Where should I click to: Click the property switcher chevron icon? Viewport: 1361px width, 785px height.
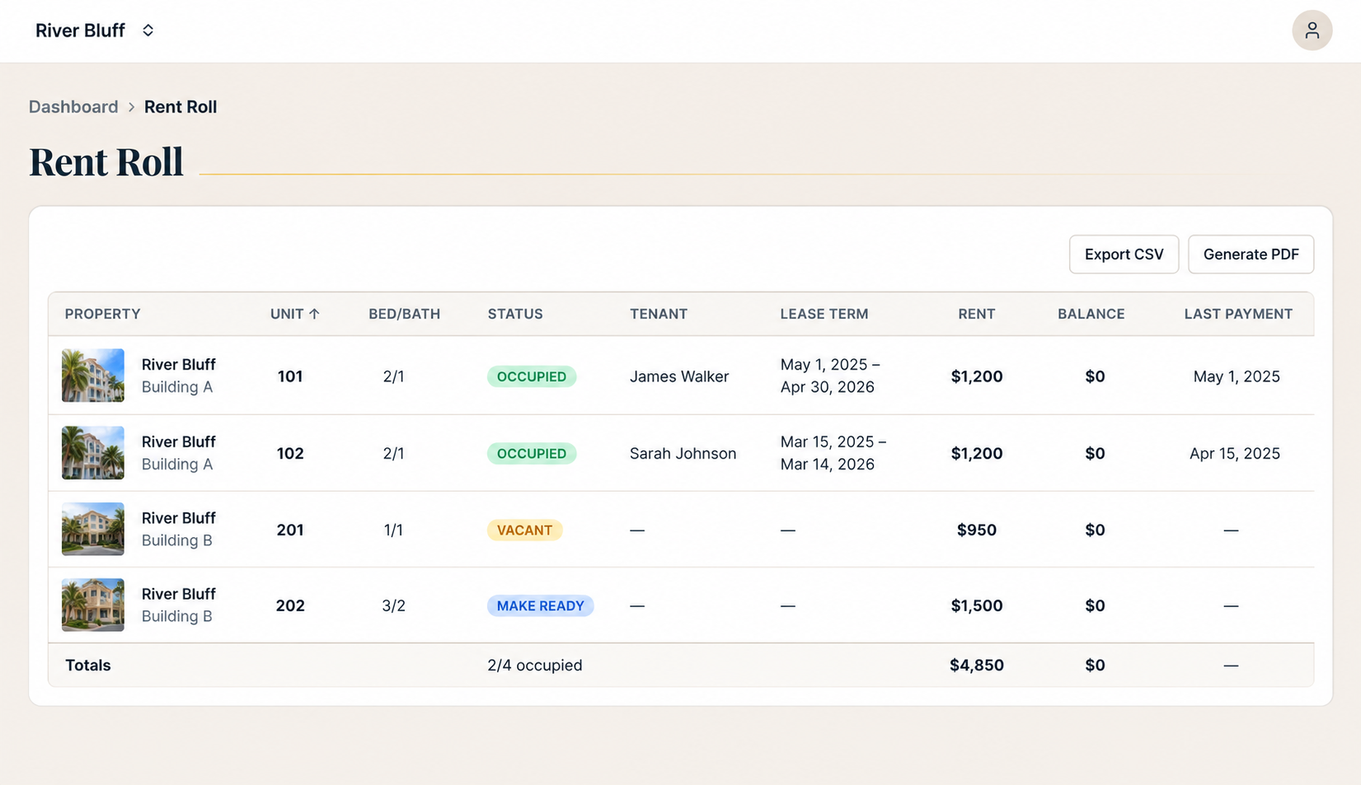(148, 30)
